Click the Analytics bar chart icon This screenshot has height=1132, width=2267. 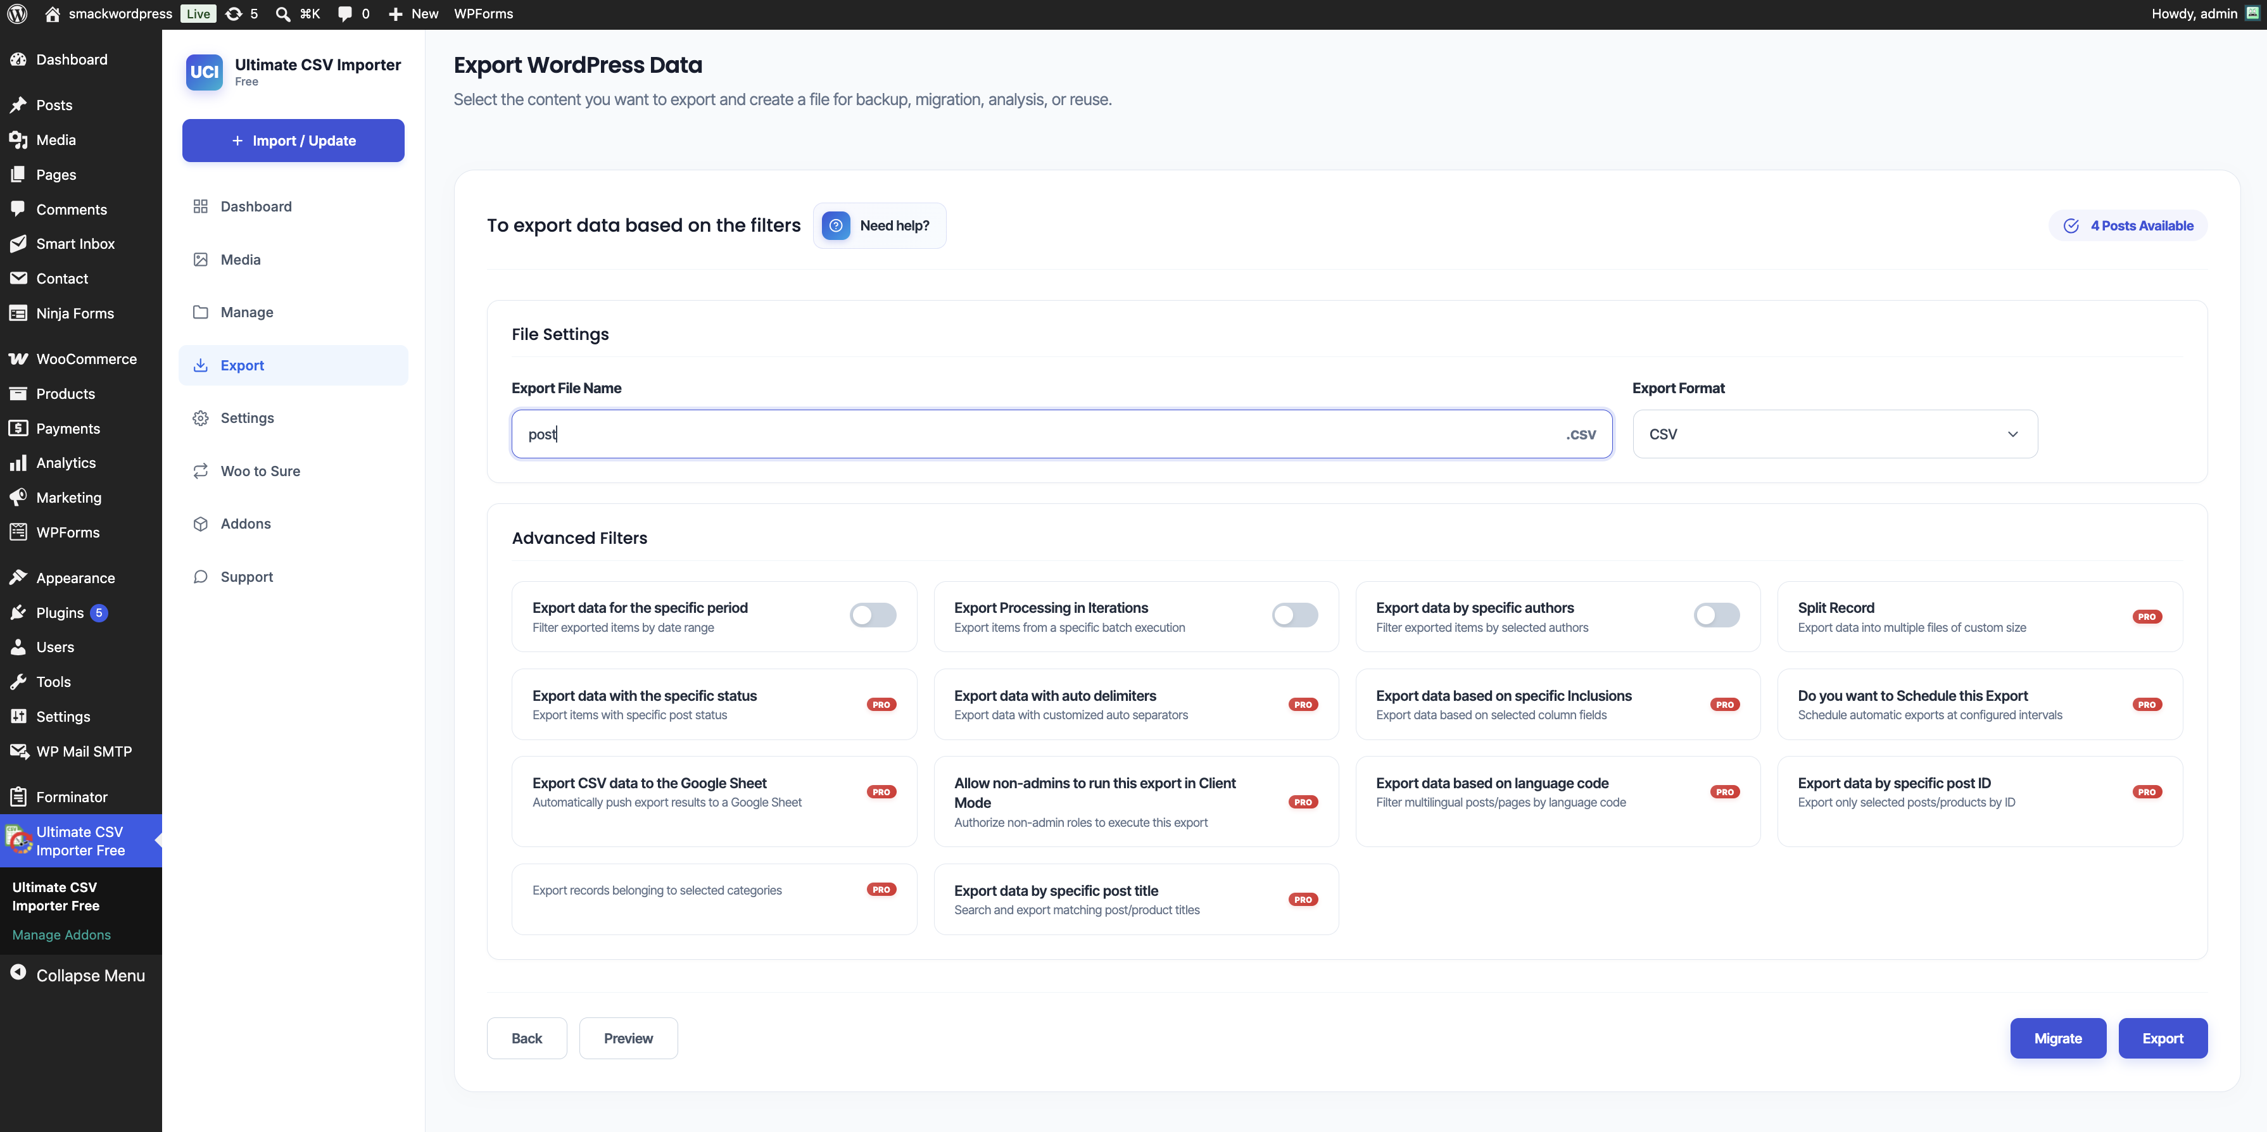18,463
